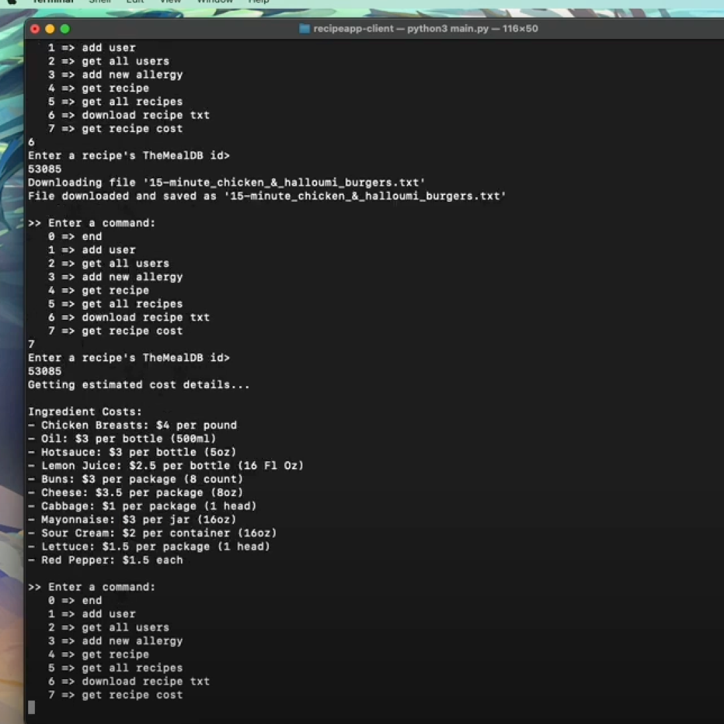
Task: Open the Edit menu
Action: 135,1
